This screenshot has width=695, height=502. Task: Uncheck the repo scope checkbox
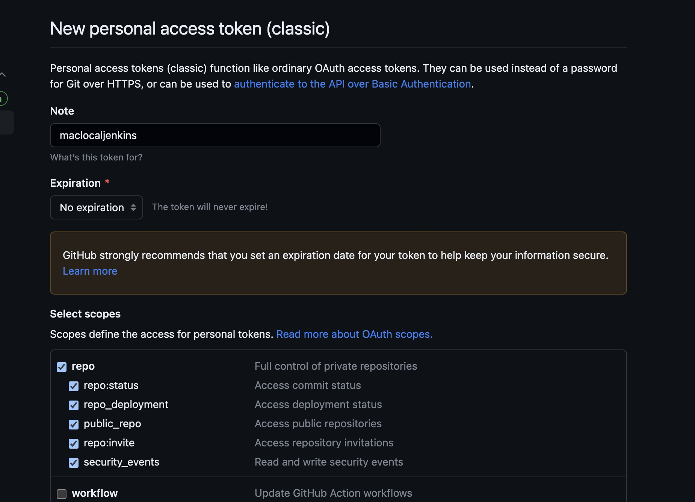click(x=62, y=367)
